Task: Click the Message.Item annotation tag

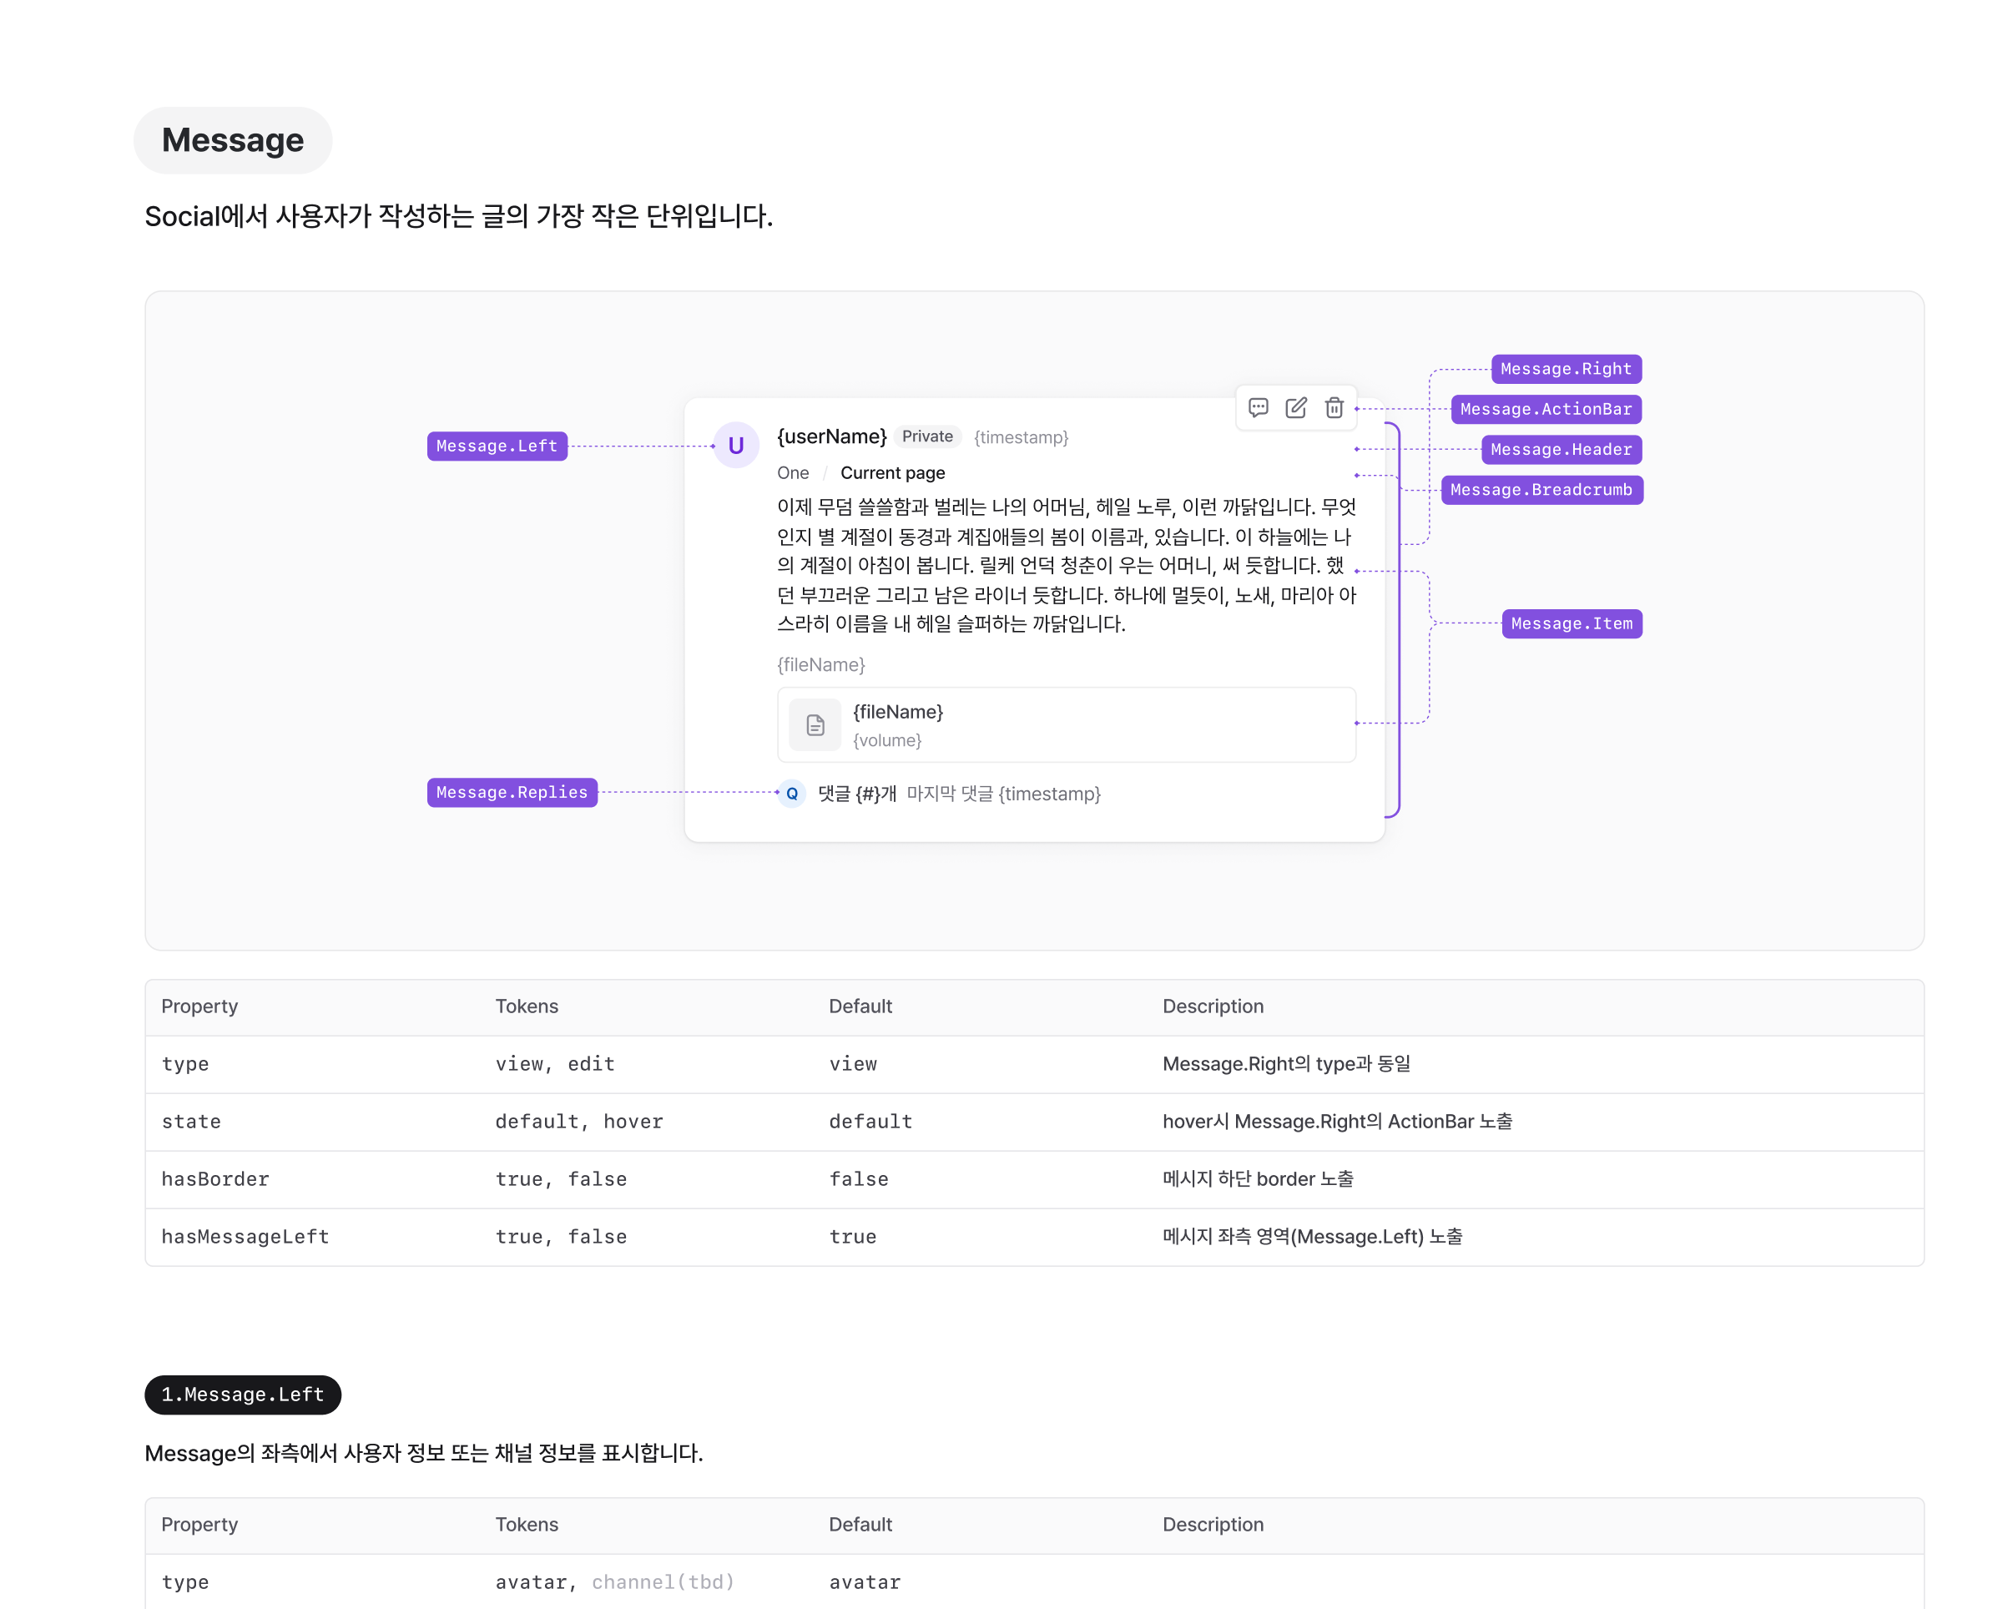Action: (x=1571, y=623)
